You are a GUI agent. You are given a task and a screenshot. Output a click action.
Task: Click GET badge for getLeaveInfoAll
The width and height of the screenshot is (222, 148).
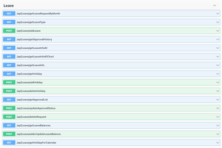[x=9, y=48]
